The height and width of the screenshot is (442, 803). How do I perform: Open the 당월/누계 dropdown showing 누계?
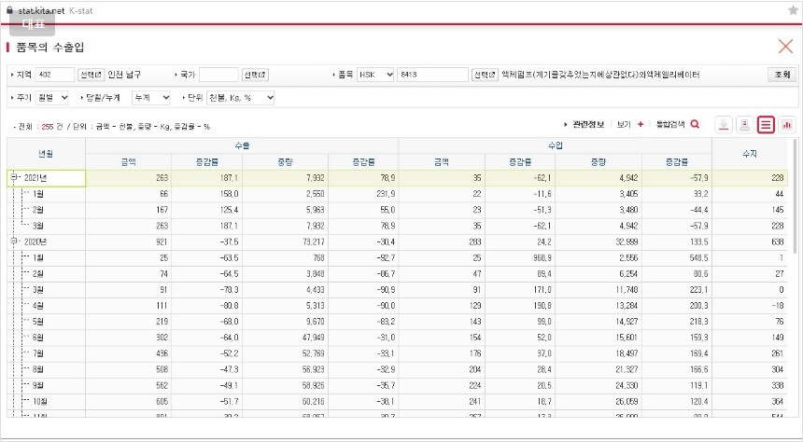click(151, 97)
